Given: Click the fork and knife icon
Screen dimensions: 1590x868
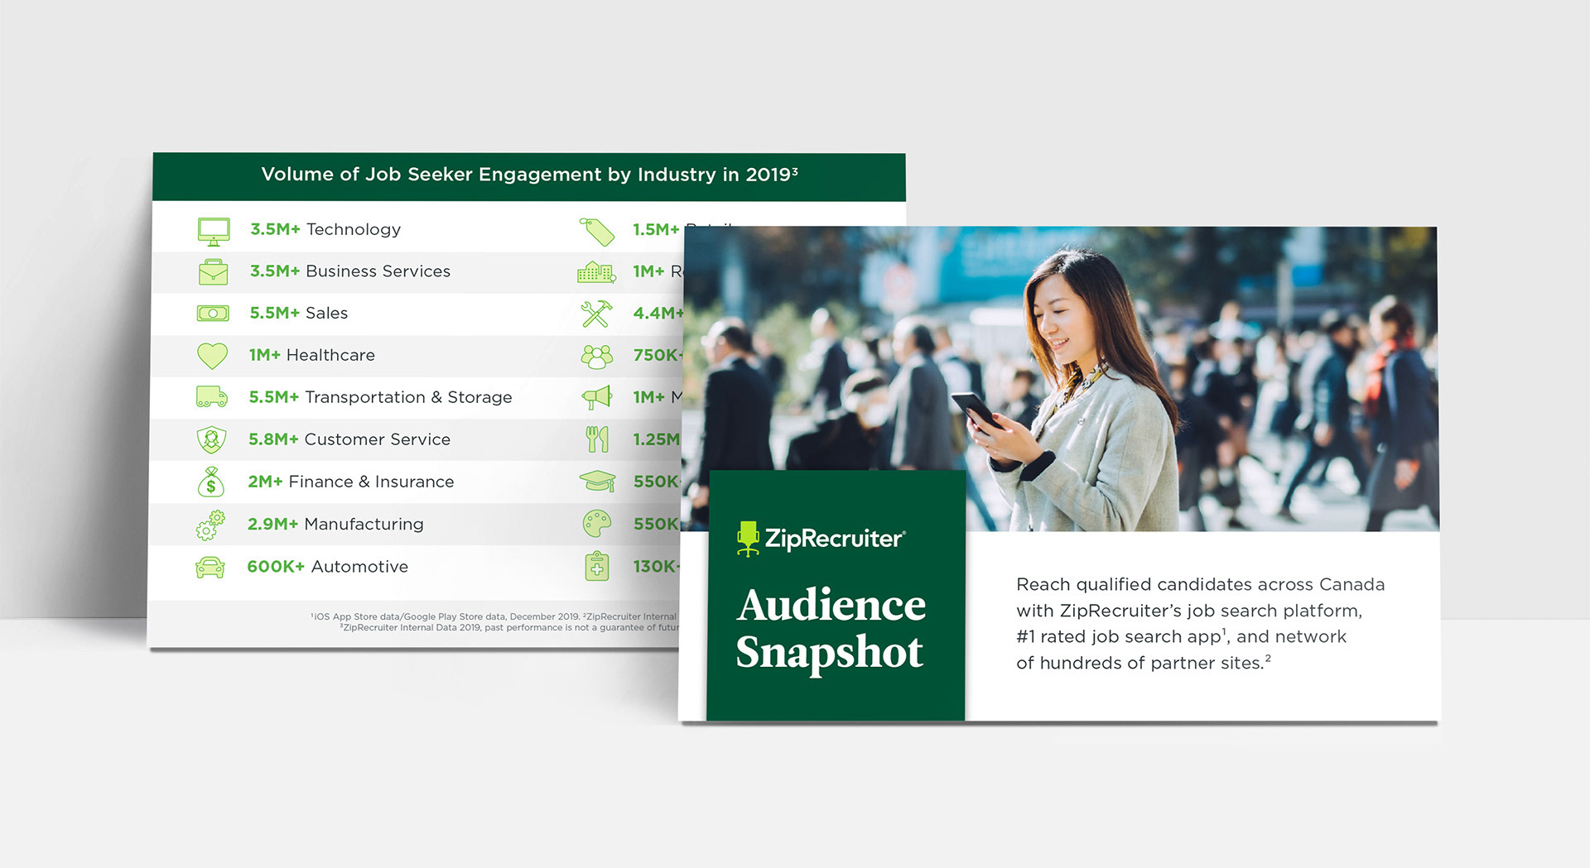Looking at the screenshot, I should [597, 439].
